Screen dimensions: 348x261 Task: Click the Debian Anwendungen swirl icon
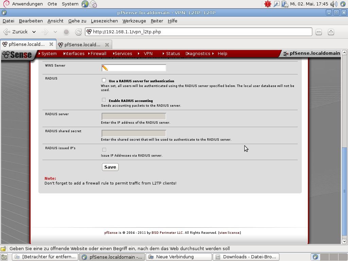click(6, 4)
